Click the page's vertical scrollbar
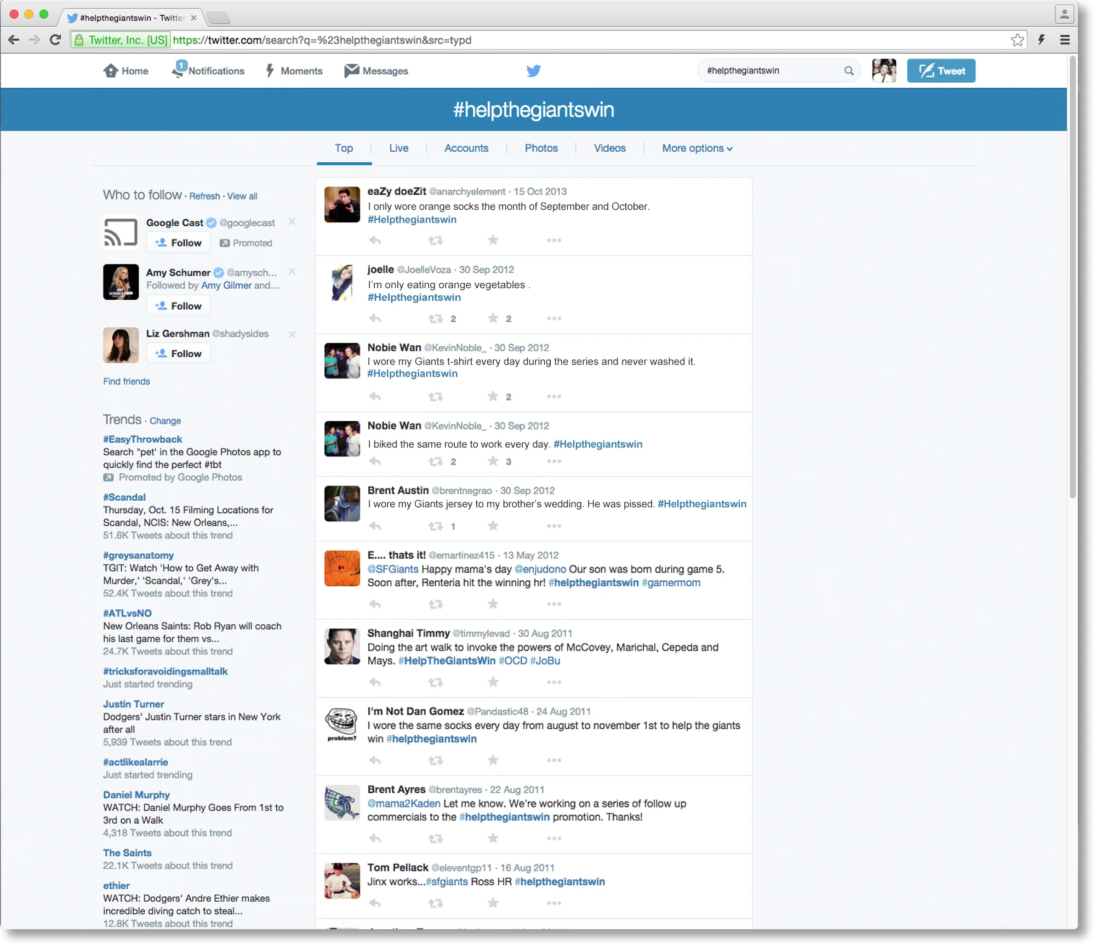Viewport: 1096px width, 944px height. click(x=1072, y=274)
